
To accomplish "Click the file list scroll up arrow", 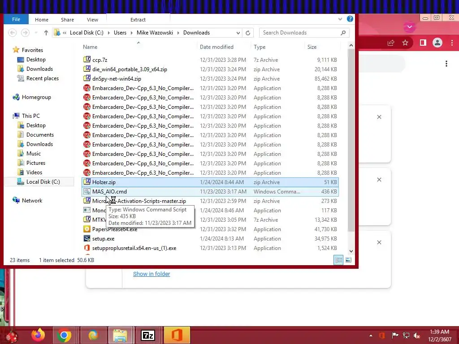I will (351, 45).
